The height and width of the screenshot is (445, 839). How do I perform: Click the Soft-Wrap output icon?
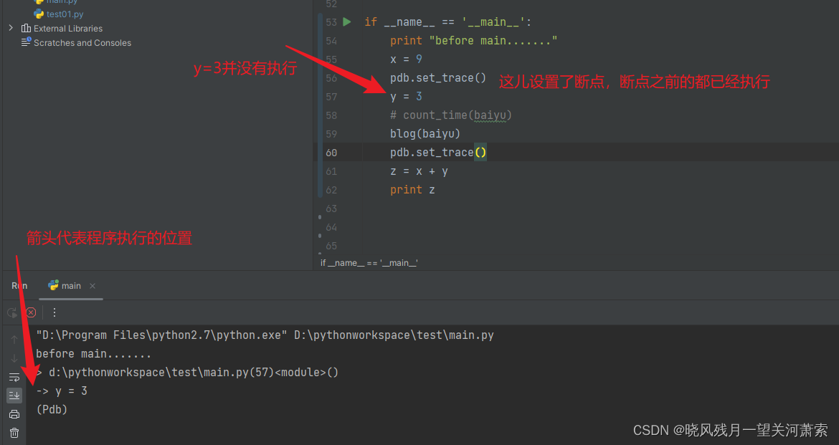[x=14, y=376]
